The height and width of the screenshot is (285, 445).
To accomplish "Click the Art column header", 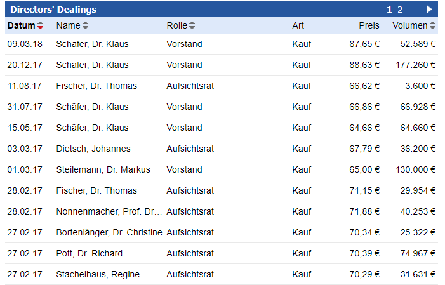I will [298, 26].
